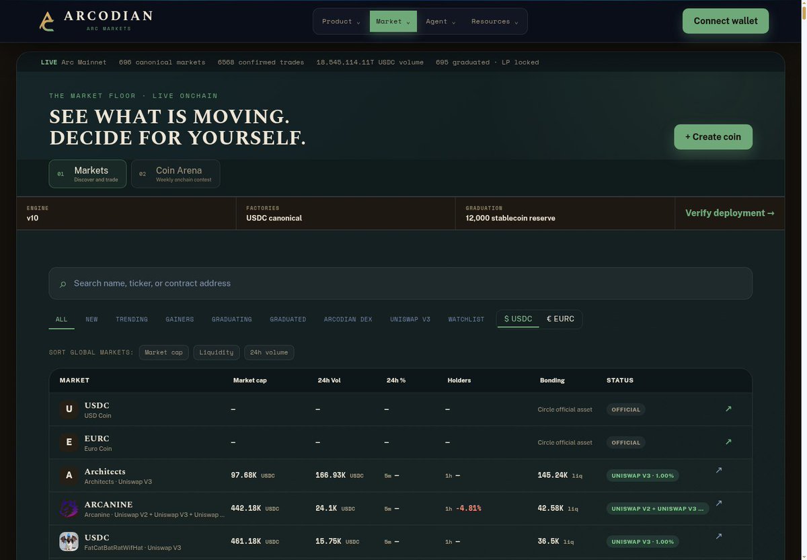
Task: Open the Architects market name
Action: pyautogui.click(x=105, y=471)
